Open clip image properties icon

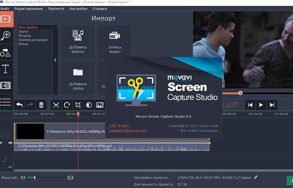coord(100,105)
